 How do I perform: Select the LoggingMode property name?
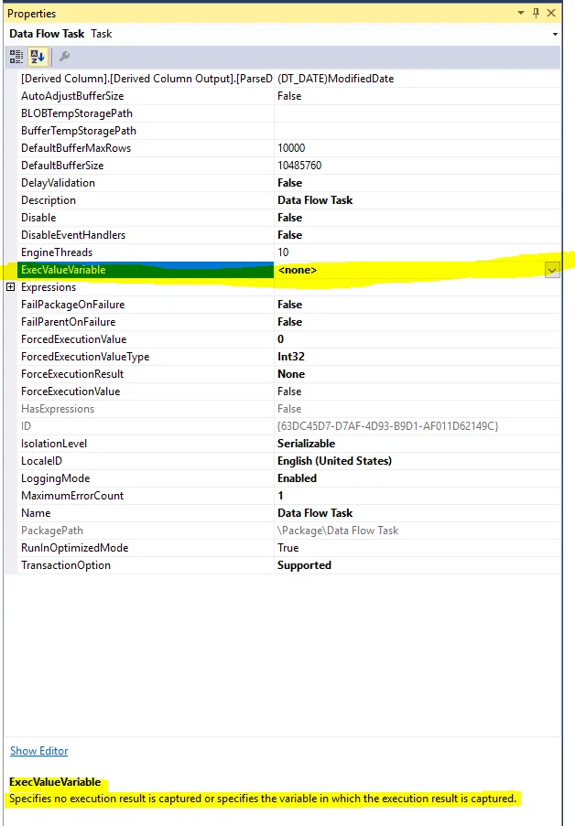tap(55, 478)
